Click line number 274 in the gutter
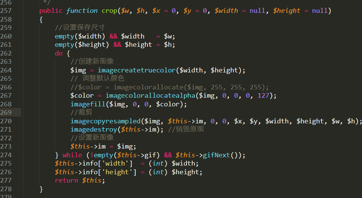The width and height of the screenshot is (362, 198). pyautogui.click(x=6, y=155)
